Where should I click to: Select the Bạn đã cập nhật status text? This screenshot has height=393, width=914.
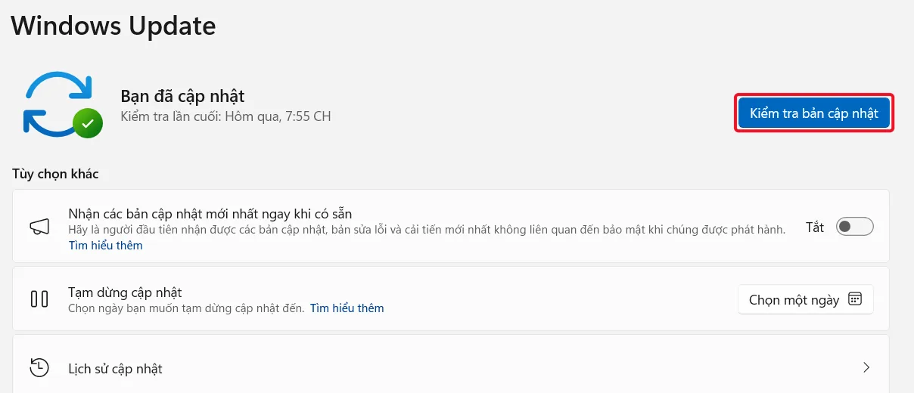pos(182,97)
